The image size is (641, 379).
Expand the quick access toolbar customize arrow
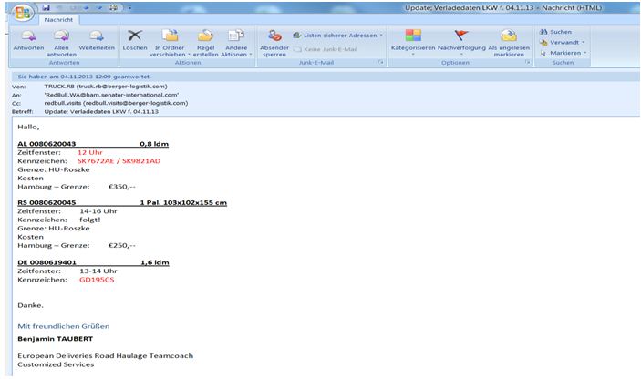click(129, 8)
